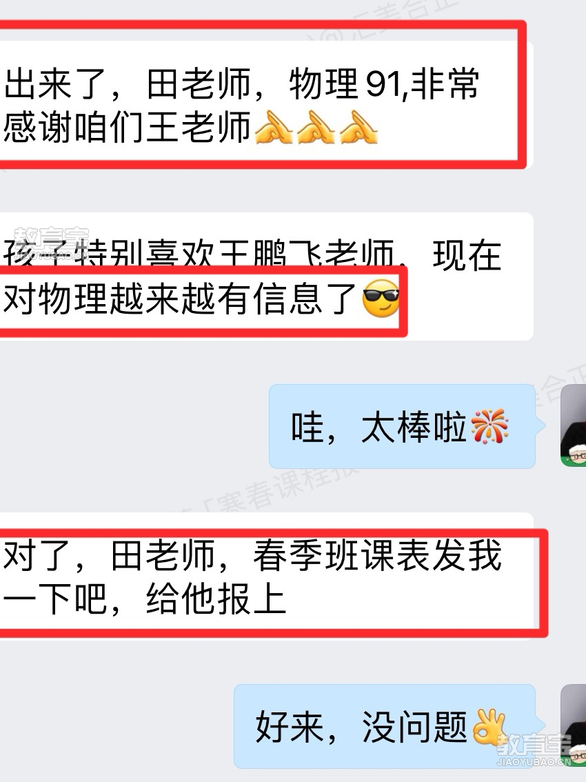Screen dimensions: 586x782
Task: Tap the text 对物理越来越有信息了
Action: pos(180,299)
